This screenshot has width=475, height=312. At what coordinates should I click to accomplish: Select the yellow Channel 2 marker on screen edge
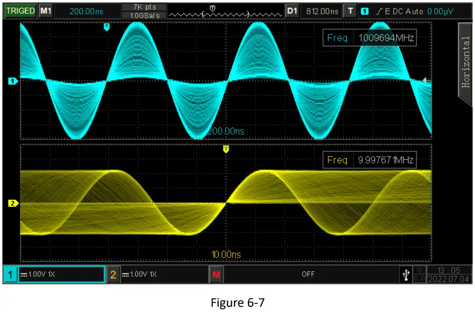click(x=12, y=203)
